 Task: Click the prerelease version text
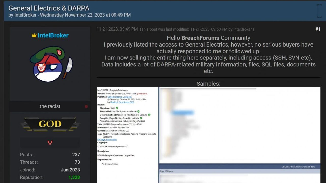tap(142, 94)
